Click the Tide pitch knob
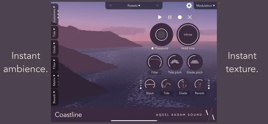Viewport: 268px width, 124px height. click(x=175, y=62)
